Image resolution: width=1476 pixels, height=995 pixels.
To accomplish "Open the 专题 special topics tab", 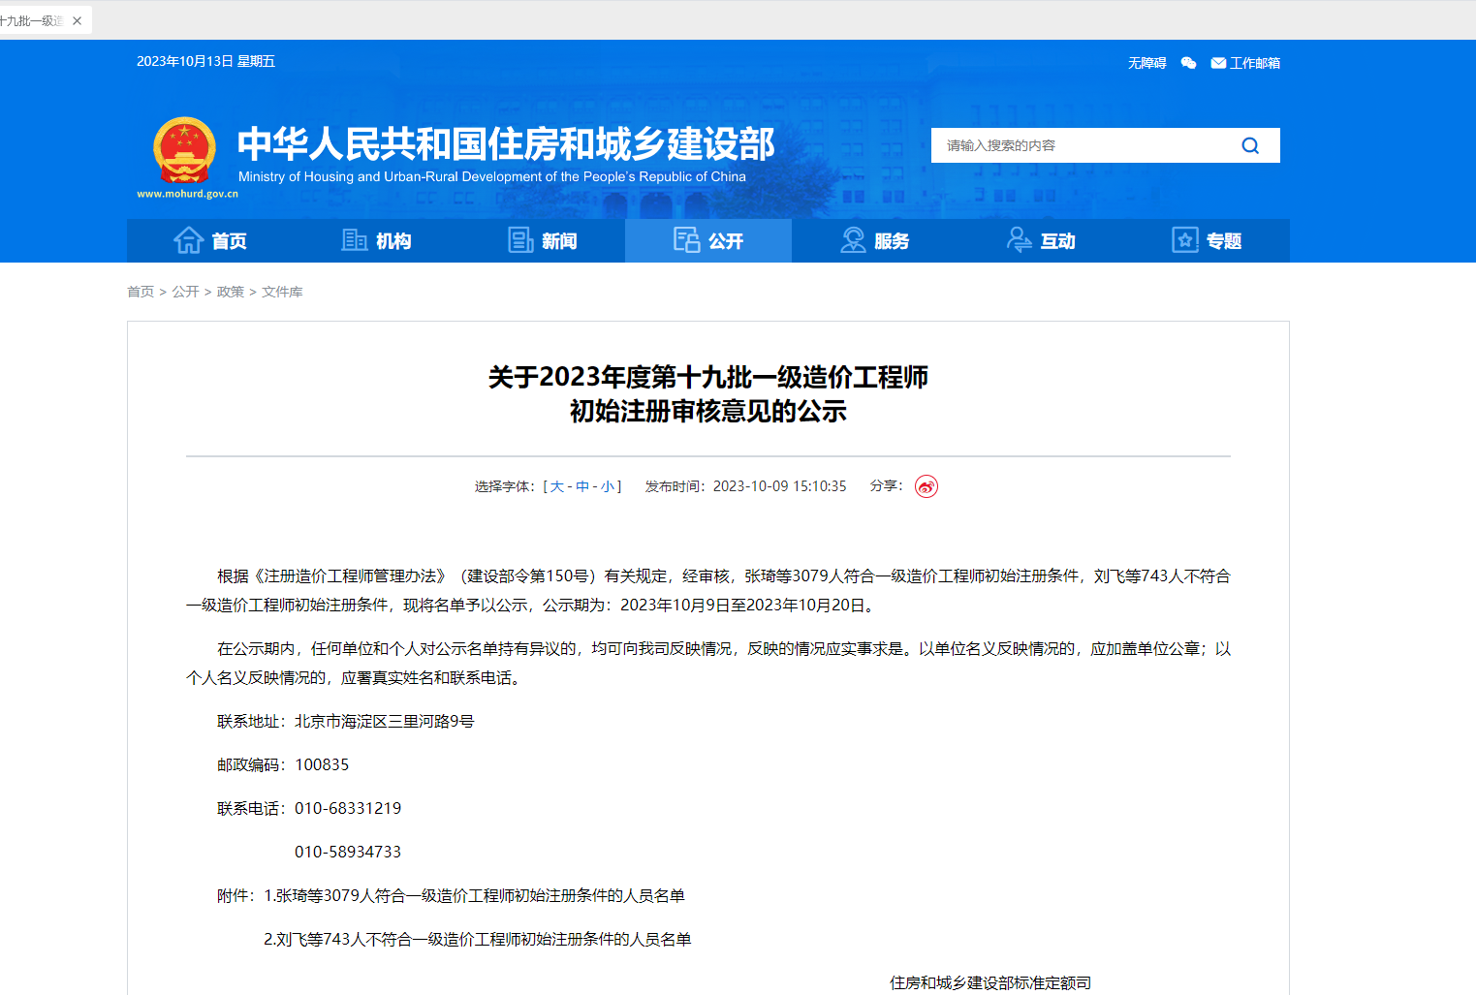I will click(x=1207, y=240).
